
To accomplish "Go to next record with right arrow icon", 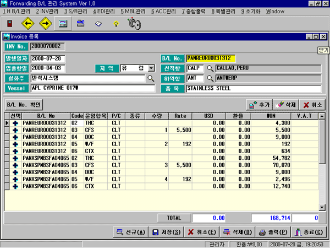I will pos(46,23).
